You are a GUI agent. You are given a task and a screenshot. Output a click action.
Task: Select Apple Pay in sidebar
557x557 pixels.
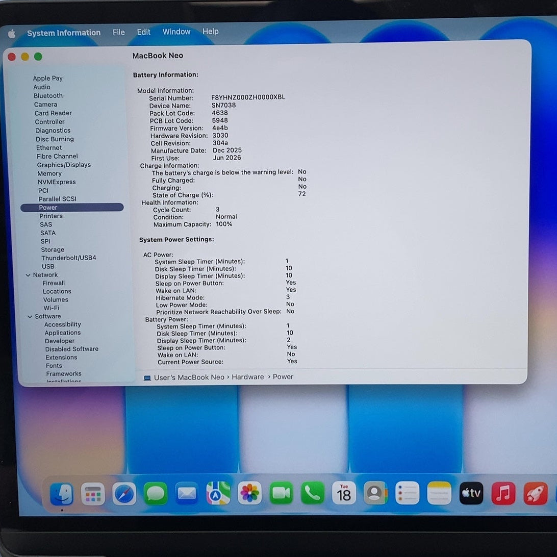47,78
